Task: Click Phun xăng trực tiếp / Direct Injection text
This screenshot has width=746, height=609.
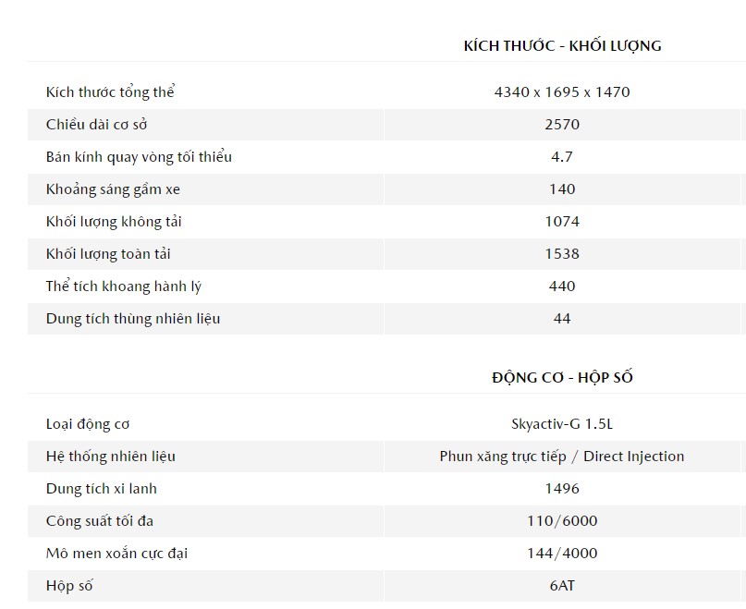Action: click(x=562, y=457)
